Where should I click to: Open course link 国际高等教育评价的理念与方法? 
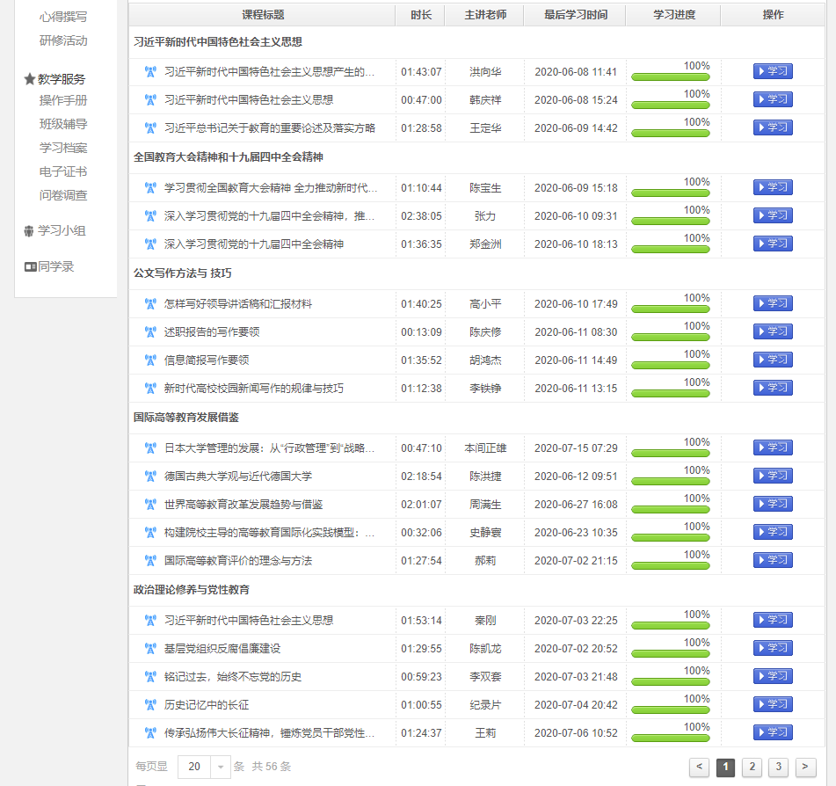[238, 561]
